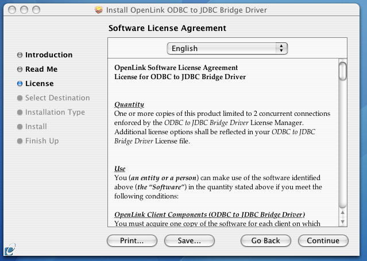Click the Finish Up step bullet

coord(20,141)
